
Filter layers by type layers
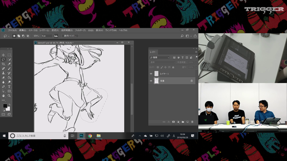coord(183,58)
